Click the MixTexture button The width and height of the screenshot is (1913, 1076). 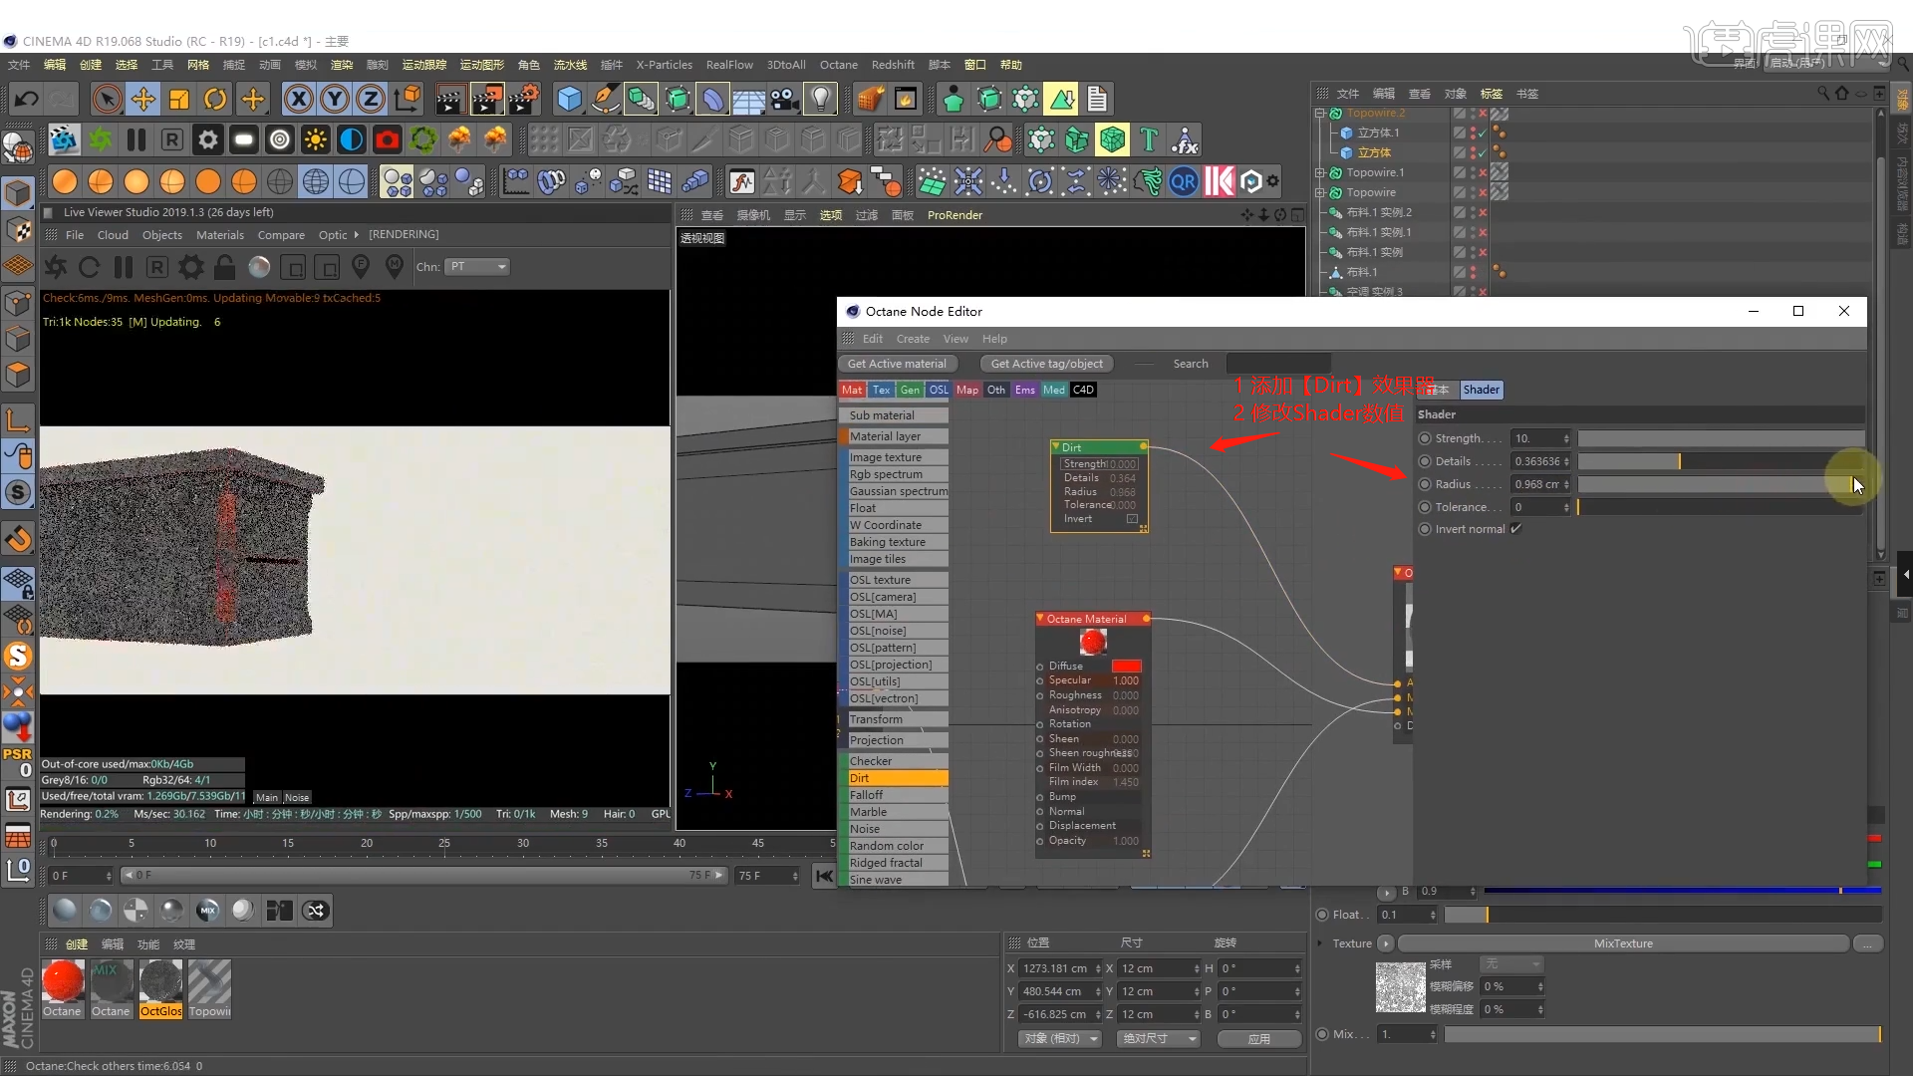point(1624,943)
